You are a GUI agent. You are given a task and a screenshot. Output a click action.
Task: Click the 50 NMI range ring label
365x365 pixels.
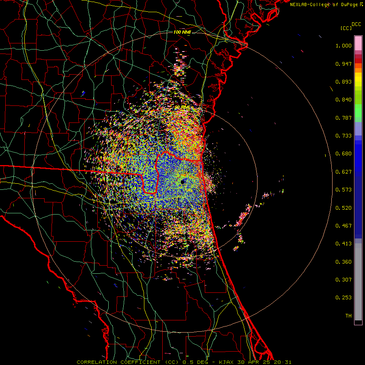coord(182,107)
